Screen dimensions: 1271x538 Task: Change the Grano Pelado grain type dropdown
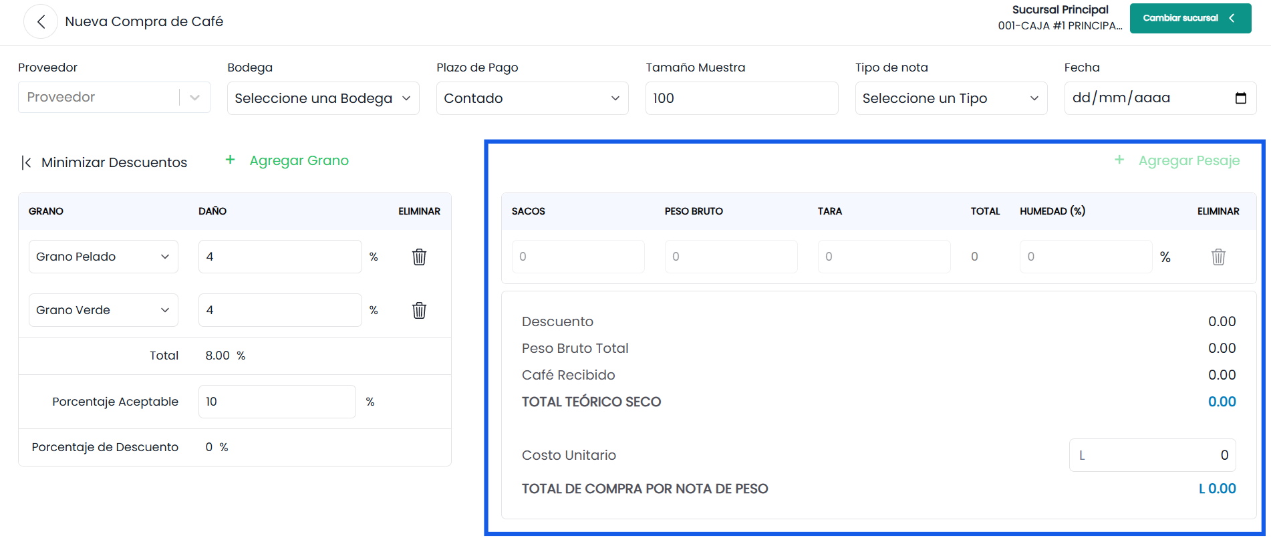(104, 257)
